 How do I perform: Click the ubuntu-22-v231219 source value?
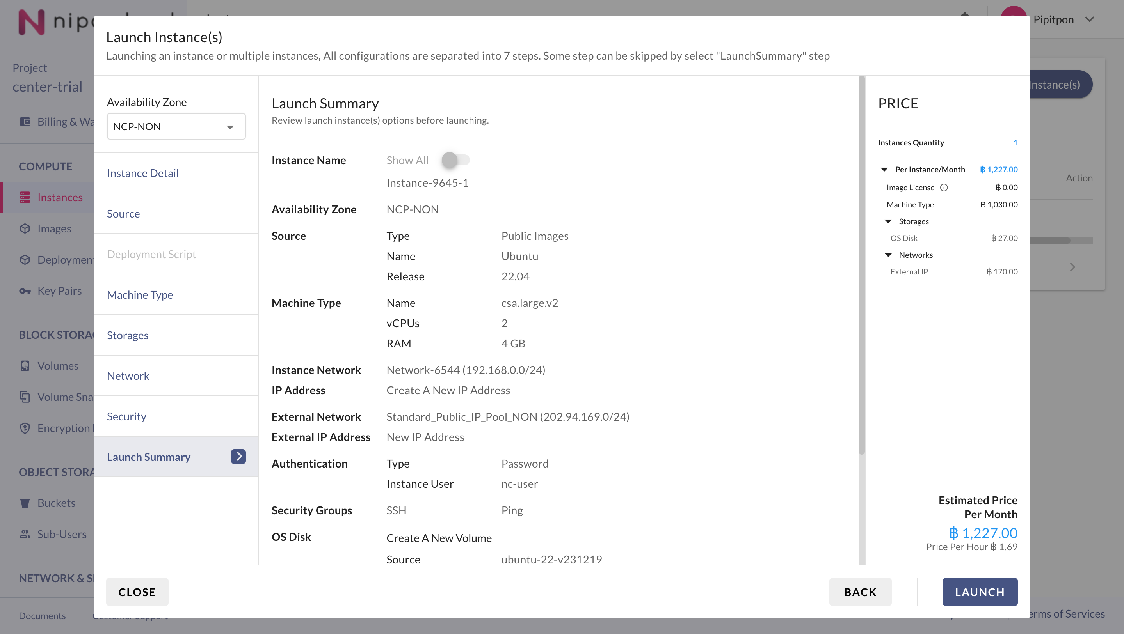(x=551, y=560)
